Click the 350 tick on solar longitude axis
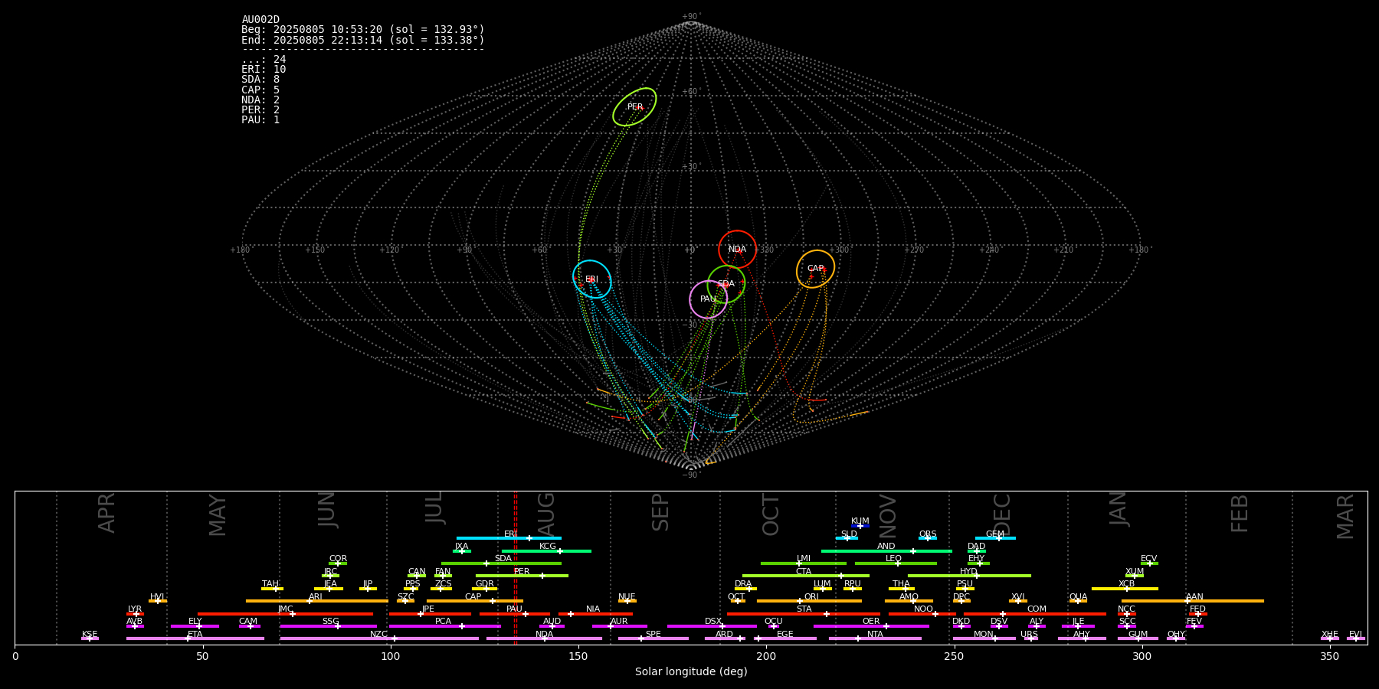The width and height of the screenshot is (1379, 689). 1330,656
